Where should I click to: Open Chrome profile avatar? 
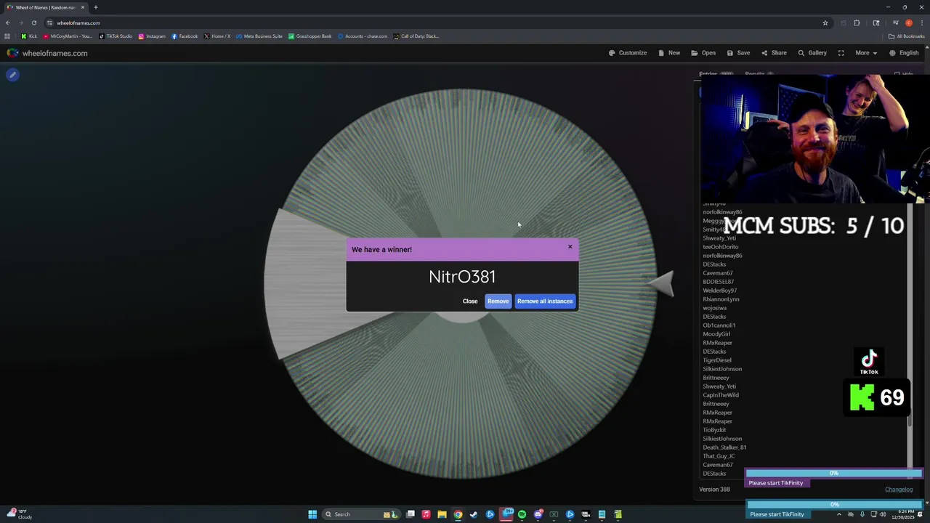click(908, 23)
